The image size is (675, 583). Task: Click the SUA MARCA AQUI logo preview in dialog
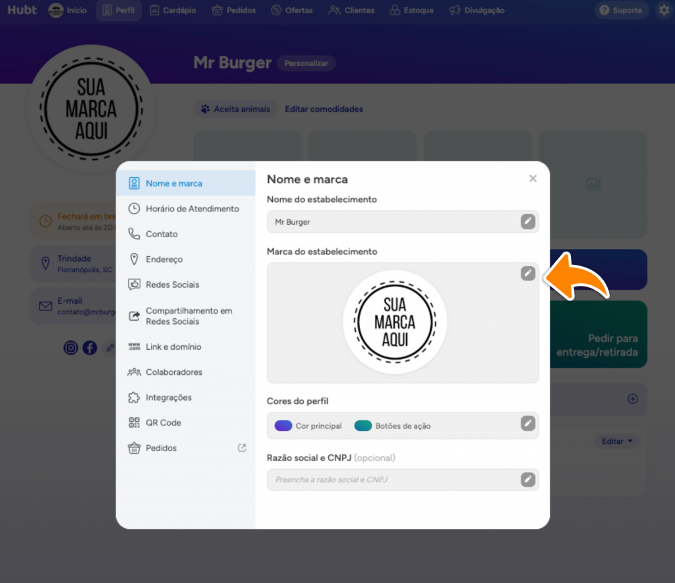pyautogui.click(x=395, y=322)
